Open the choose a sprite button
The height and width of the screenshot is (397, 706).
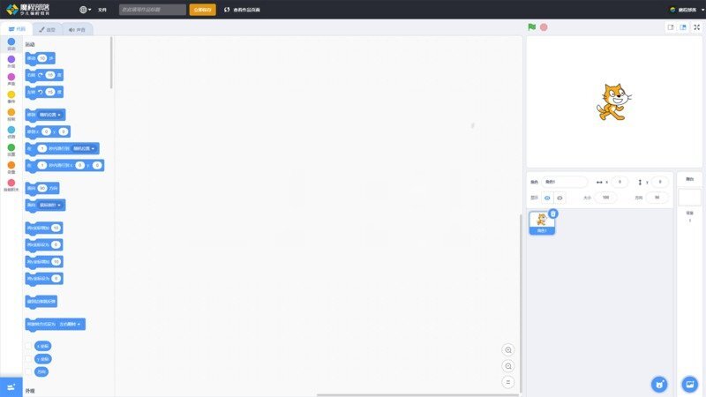click(x=658, y=384)
